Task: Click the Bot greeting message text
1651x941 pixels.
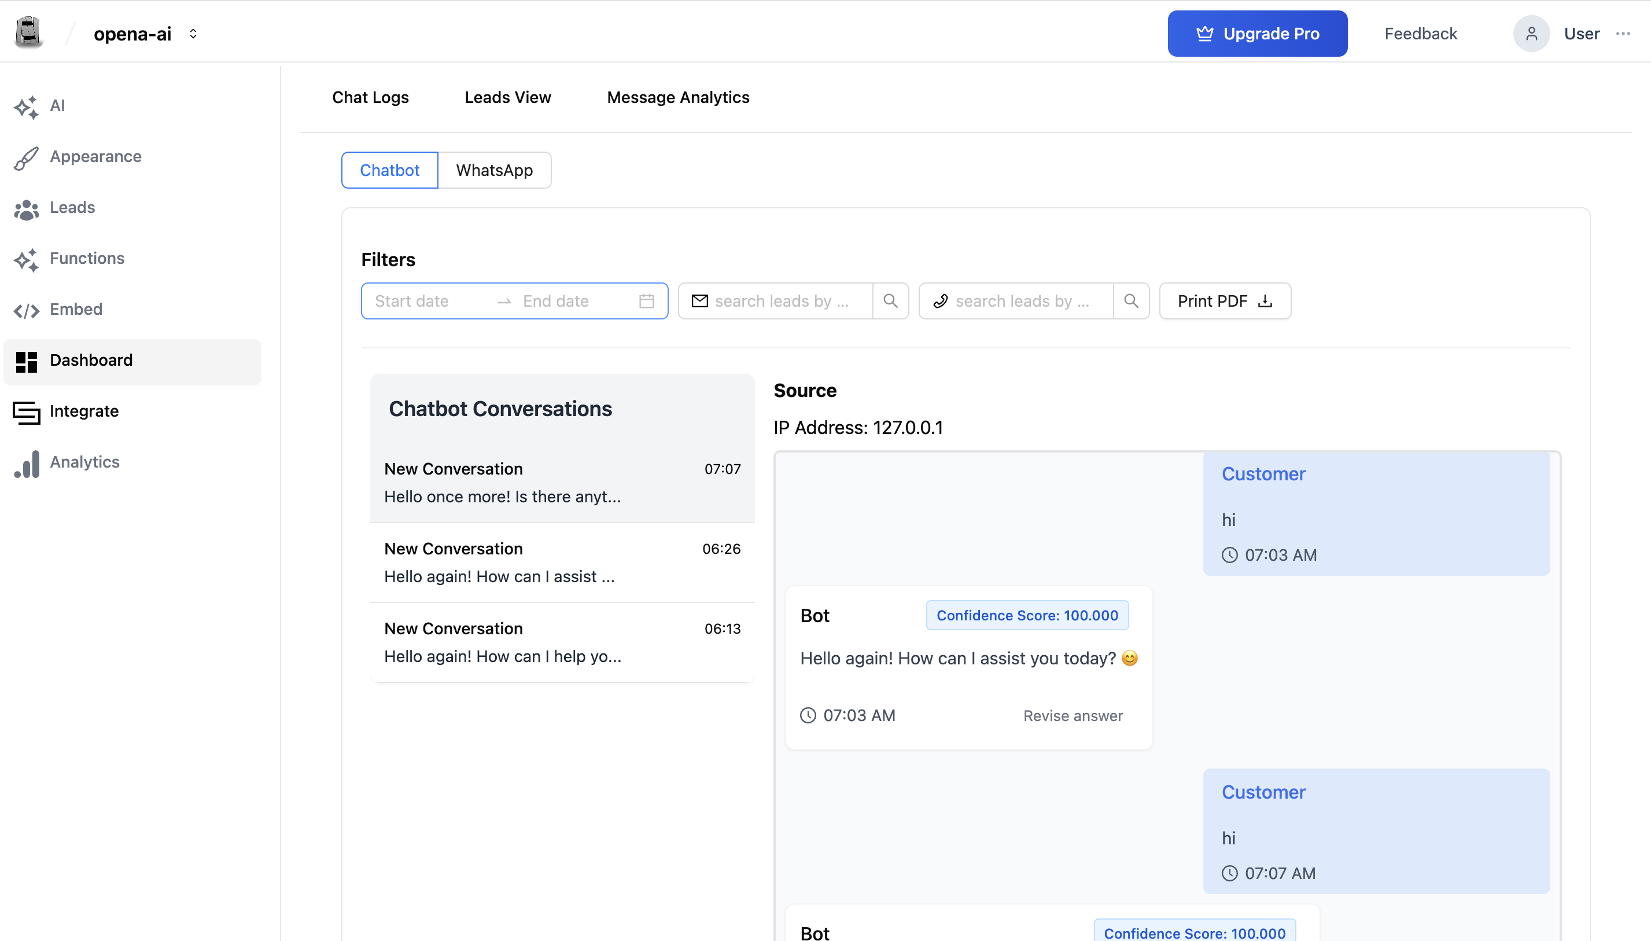Action: [x=968, y=658]
